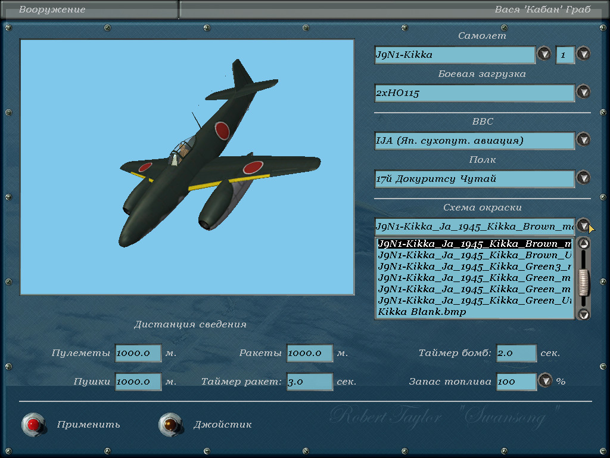Focus the Ракеты distance input field

[309, 353]
